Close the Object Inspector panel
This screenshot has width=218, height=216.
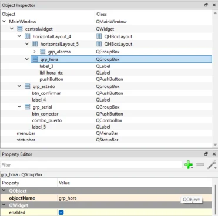214,5
